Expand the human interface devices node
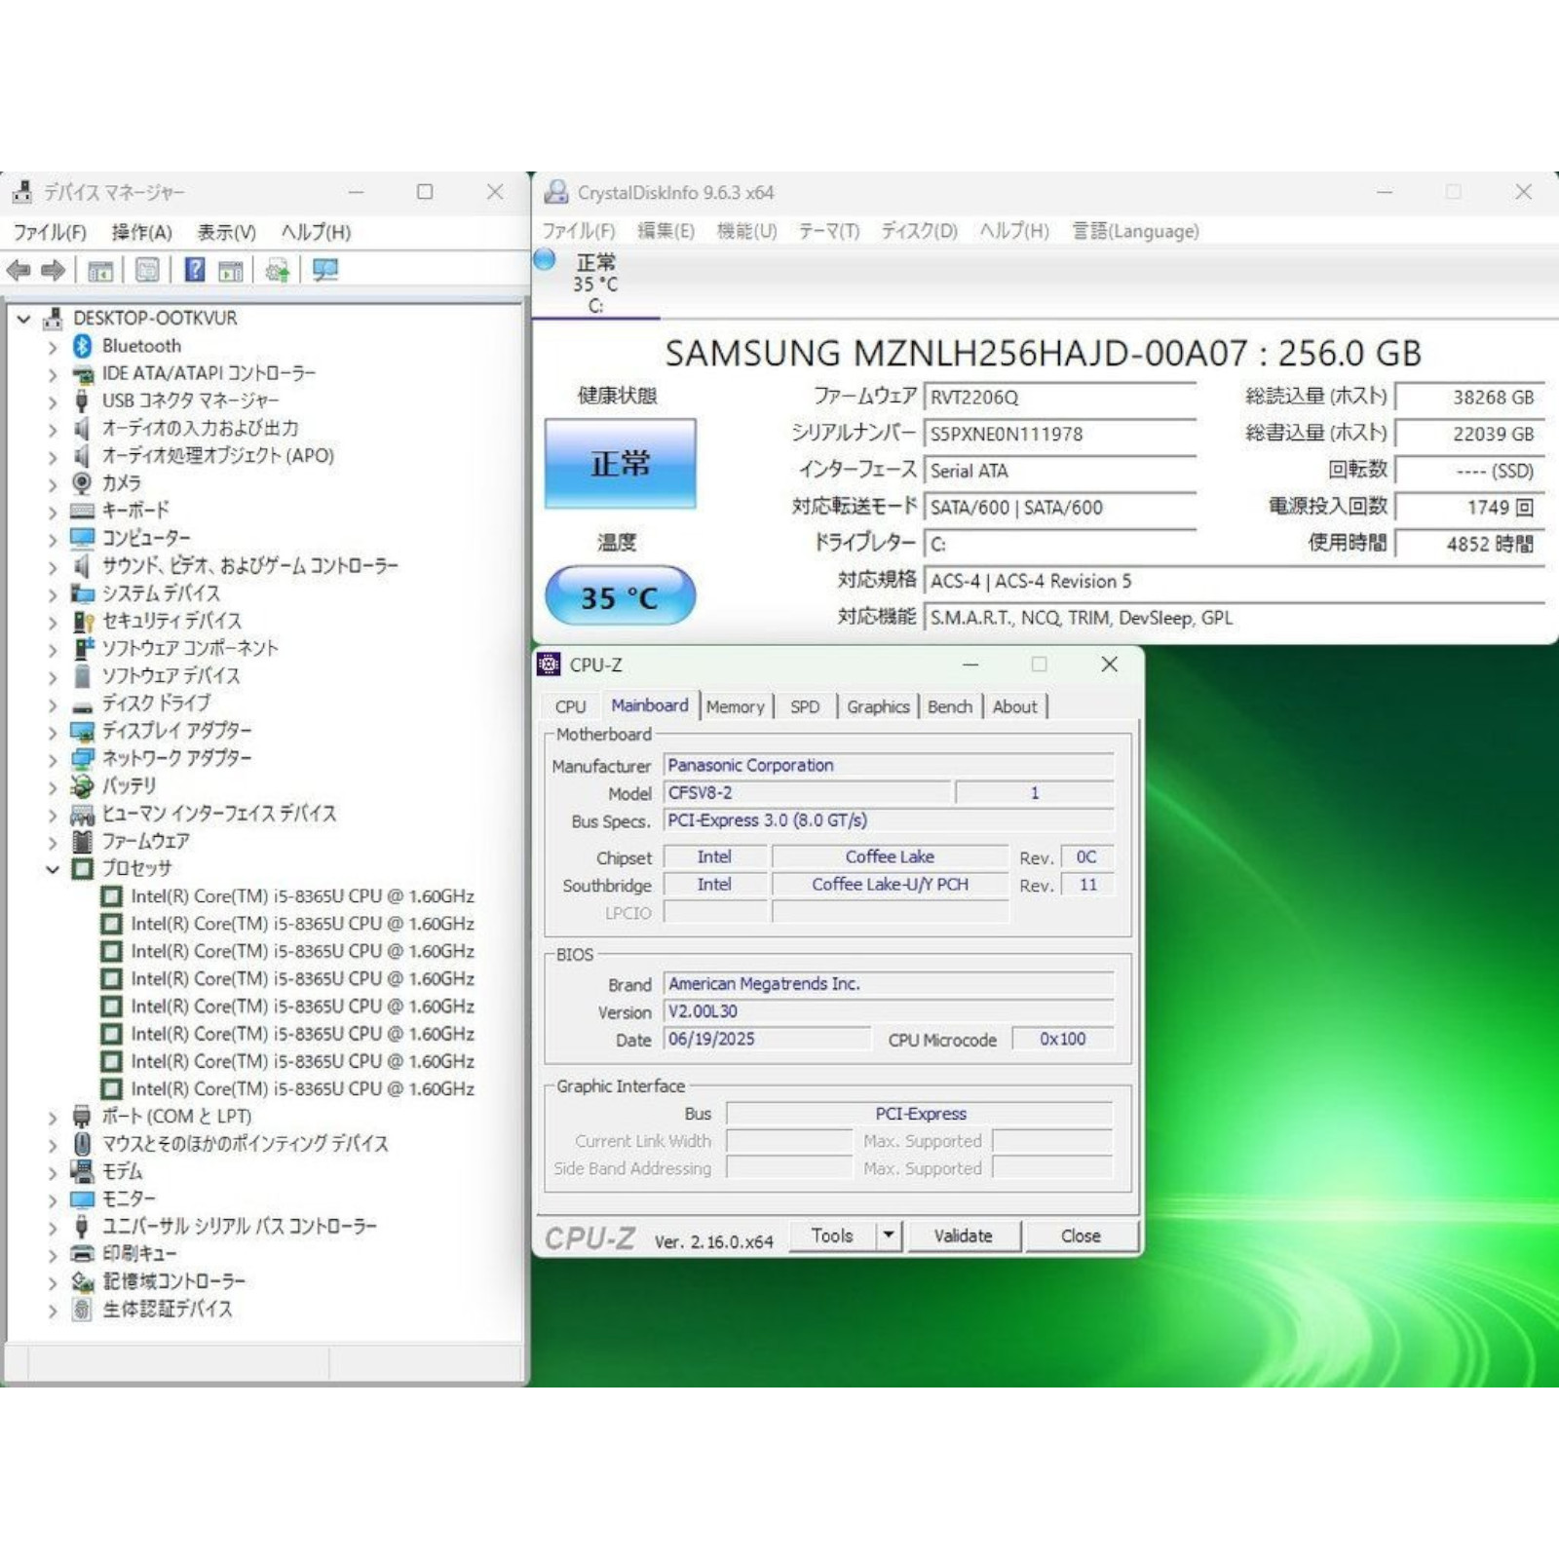 [53, 814]
